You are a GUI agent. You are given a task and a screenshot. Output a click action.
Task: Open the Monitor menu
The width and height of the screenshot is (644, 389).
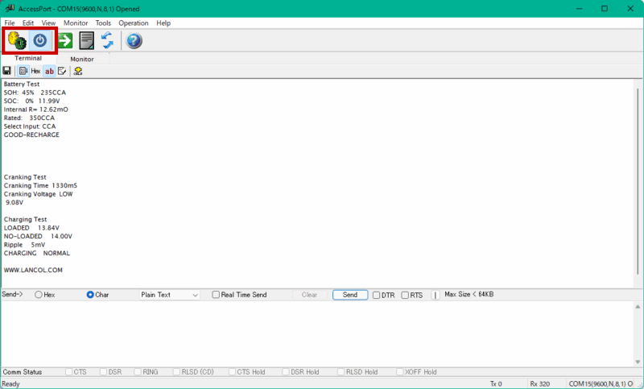coord(76,23)
